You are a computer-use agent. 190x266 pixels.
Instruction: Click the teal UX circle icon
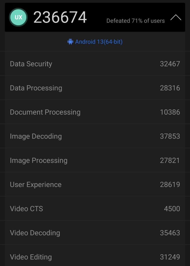pyautogui.click(x=18, y=17)
